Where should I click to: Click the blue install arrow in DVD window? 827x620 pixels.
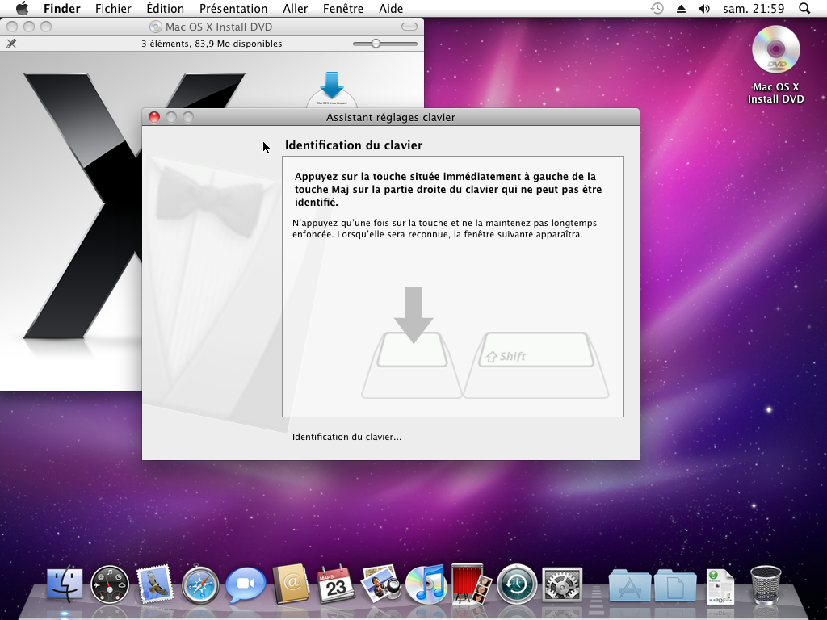point(332,86)
